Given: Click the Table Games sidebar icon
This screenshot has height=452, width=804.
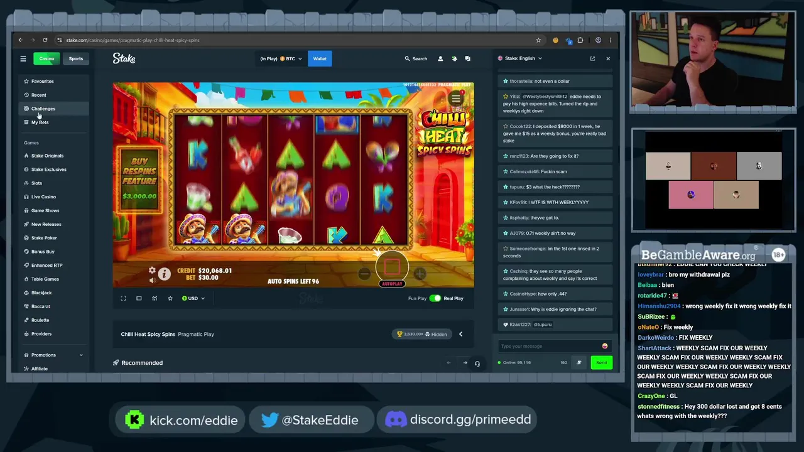Looking at the screenshot, I should tap(26, 279).
